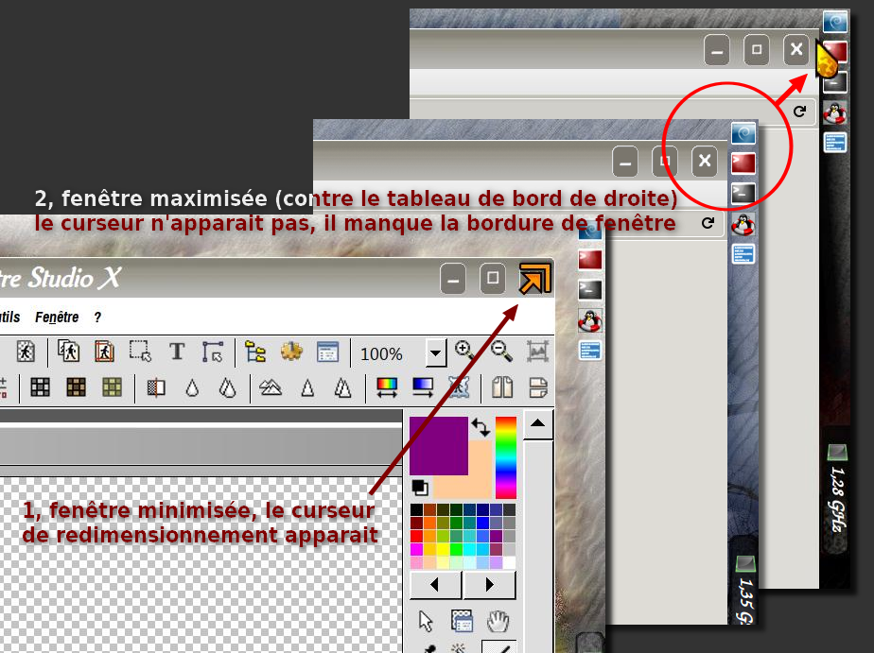The image size is (874, 653).
Task: Apply the Soften single drop icon
Action: (x=192, y=387)
